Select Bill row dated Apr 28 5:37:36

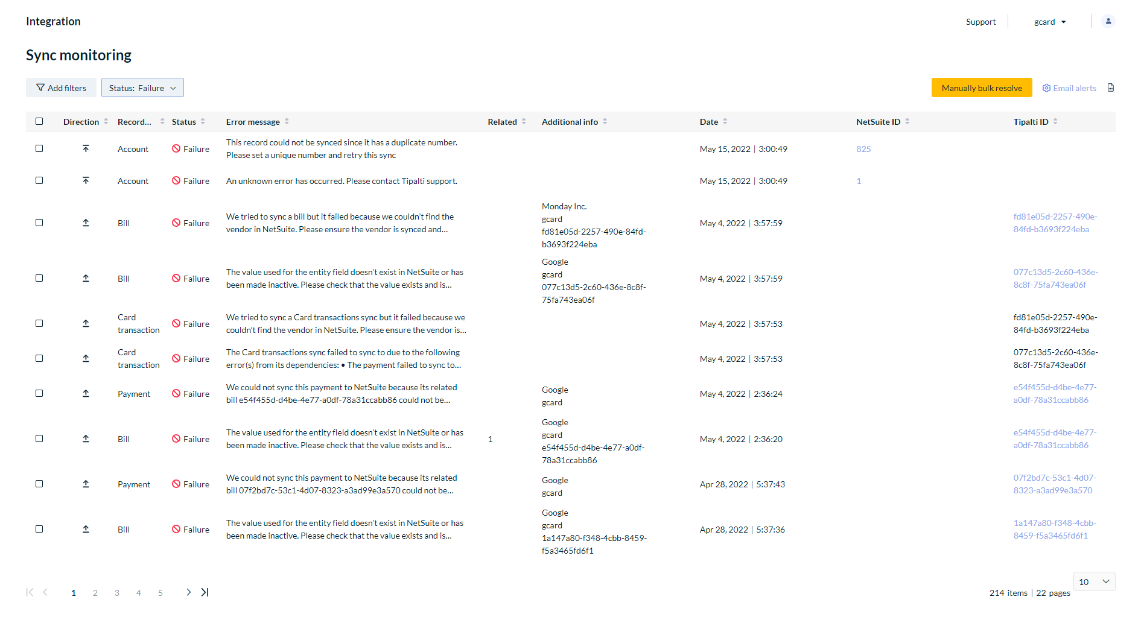tap(39, 529)
